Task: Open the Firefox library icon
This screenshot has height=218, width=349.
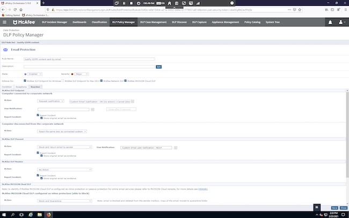Action: tap(326, 10)
